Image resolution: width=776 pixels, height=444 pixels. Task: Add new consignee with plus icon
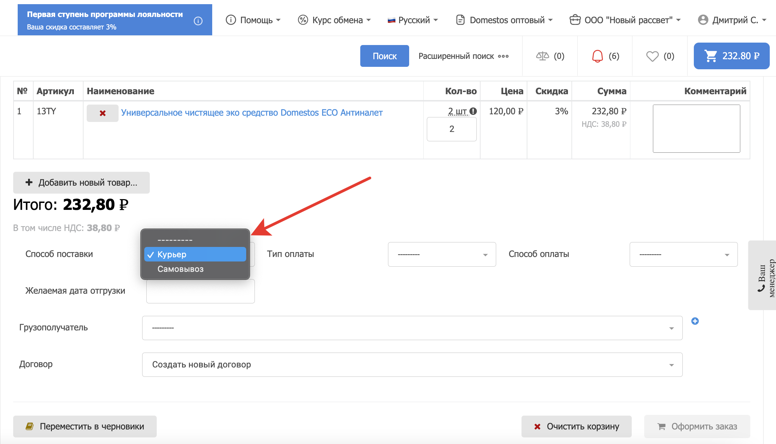[x=695, y=321]
